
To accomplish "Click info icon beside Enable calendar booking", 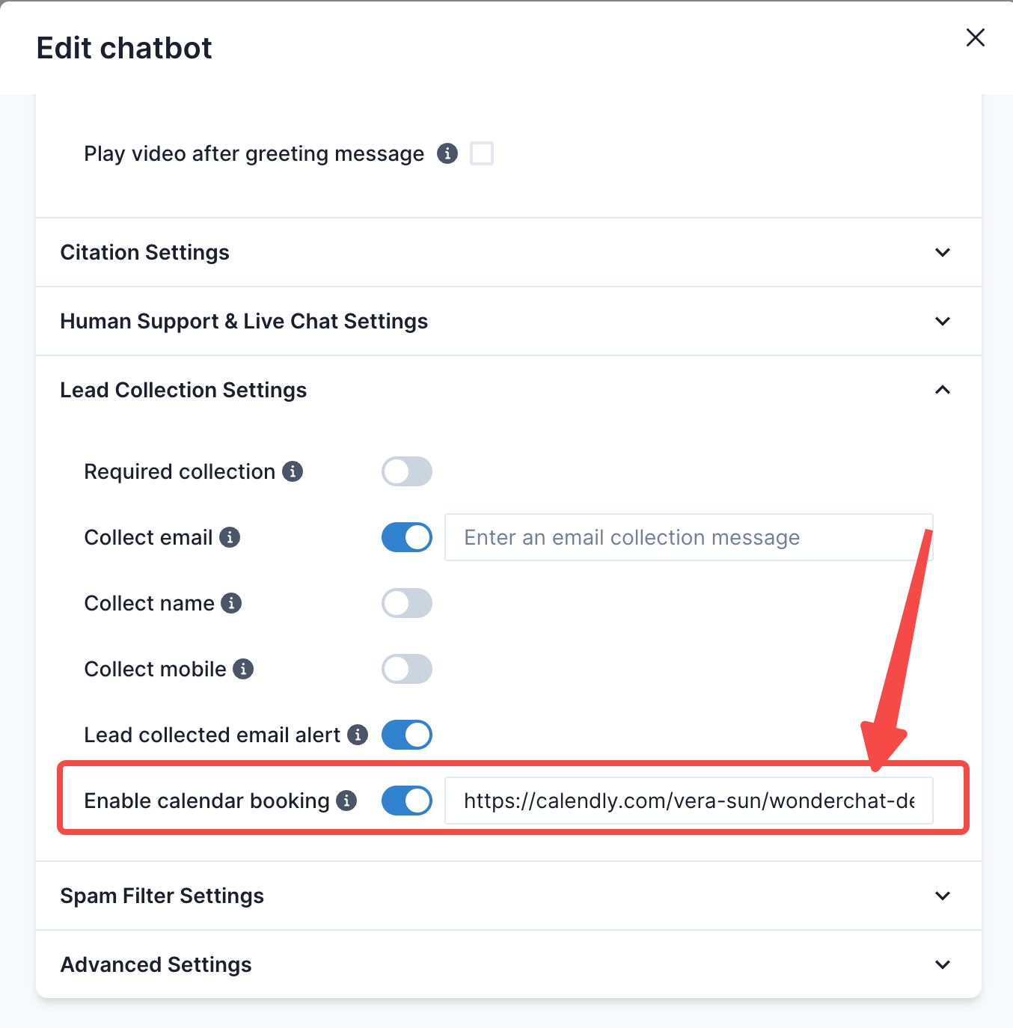I will click(346, 801).
